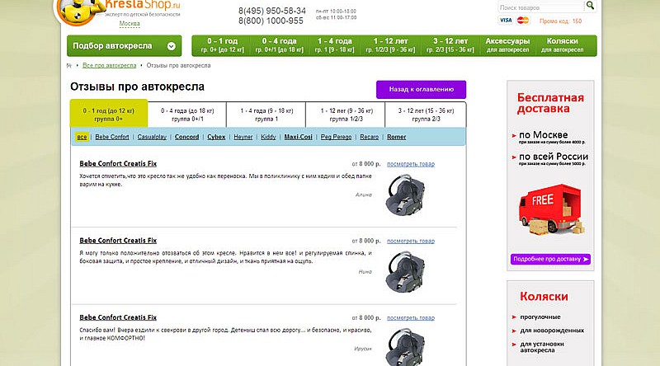The height and width of the screenshot is (366, 660).
Task: Open the first Bebe Confort car seat image
Action: 406,195
